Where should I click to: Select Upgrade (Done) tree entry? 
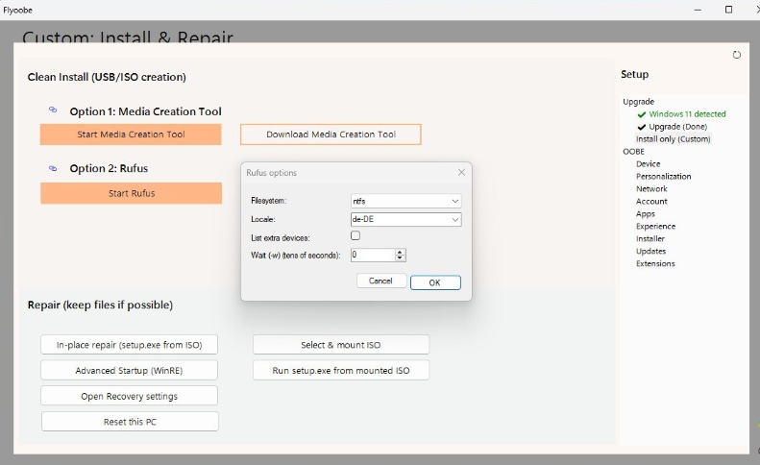[x=677, y=127]
